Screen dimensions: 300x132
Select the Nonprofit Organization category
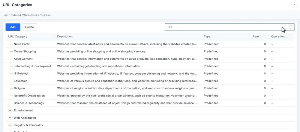pos(29,96)
